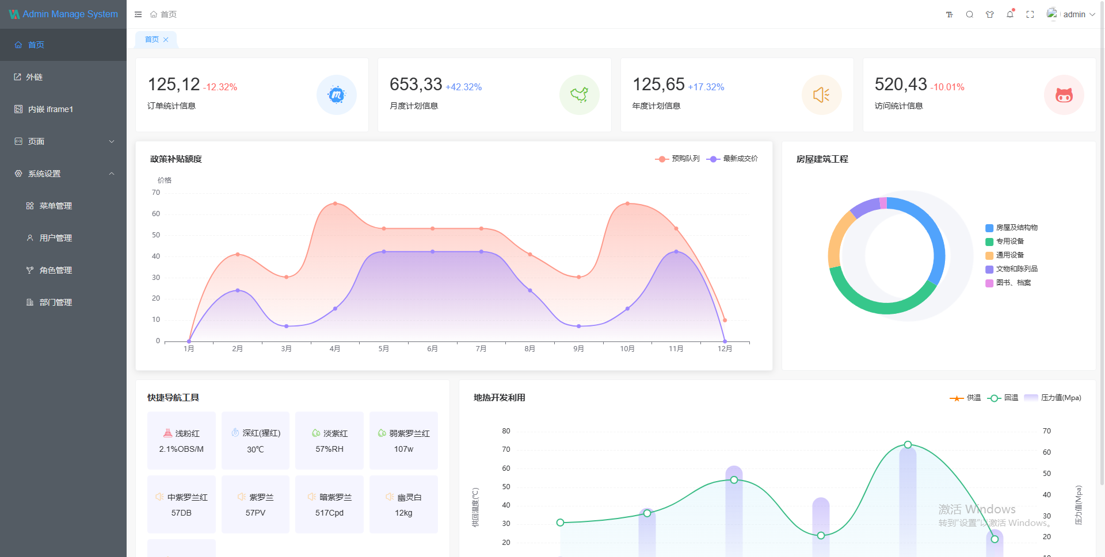Open the 幽灵白 quick navigation tile

pos(403,505)
